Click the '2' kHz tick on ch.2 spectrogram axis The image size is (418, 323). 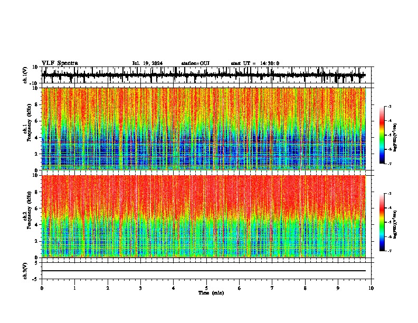pos(37,241)
